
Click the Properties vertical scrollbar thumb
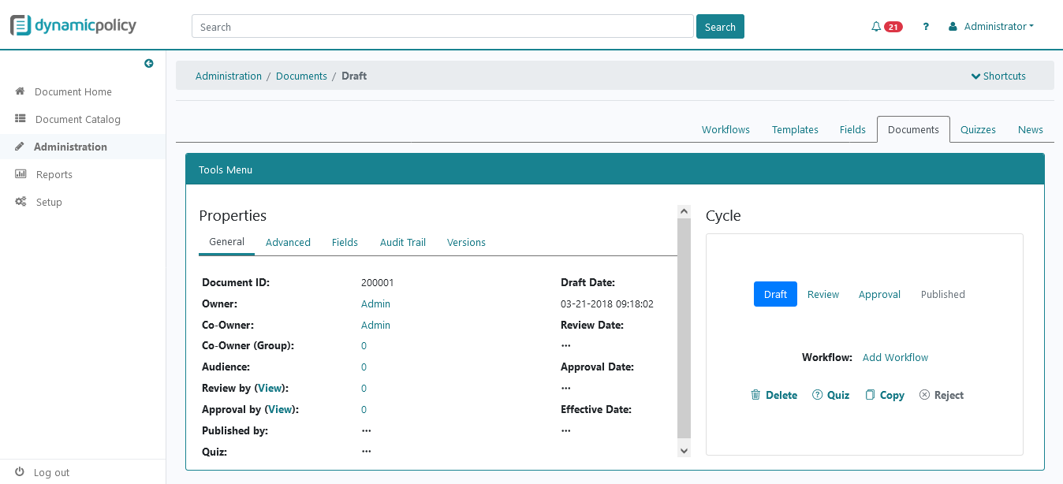pos(684,328)
